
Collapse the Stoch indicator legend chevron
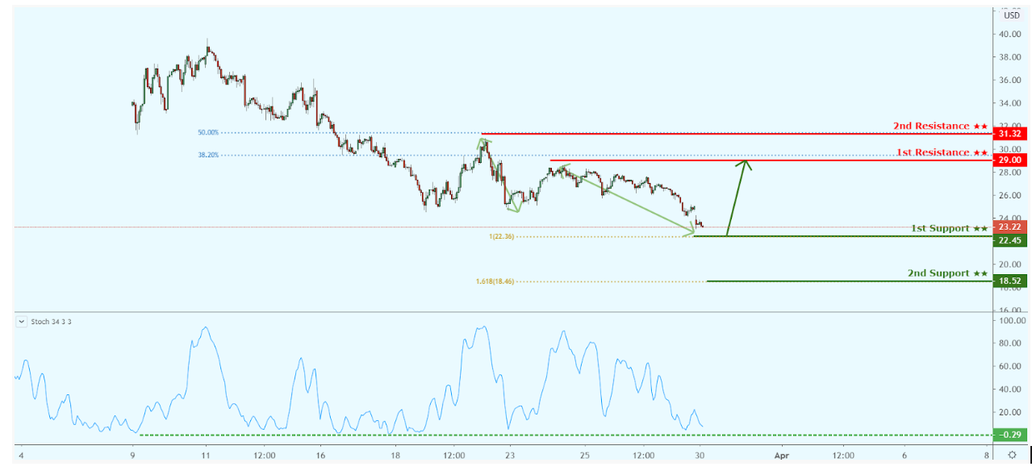click(21, 321)
